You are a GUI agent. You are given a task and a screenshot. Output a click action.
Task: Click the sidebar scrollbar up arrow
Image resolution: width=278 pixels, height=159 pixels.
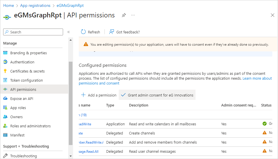(70, 40)
